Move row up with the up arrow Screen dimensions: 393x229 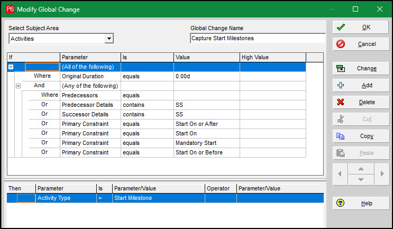(x=361, y=169)
